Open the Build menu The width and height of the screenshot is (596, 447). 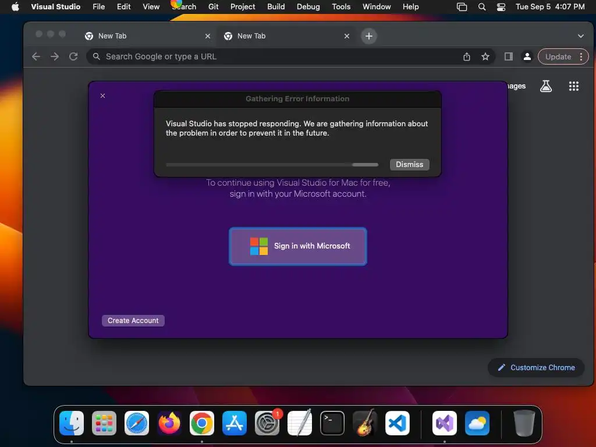[x=276, y=6]
